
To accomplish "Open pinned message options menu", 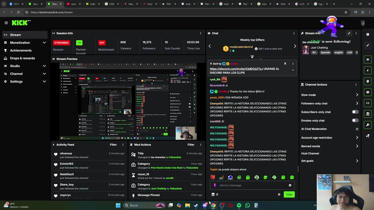I will pos(293,64).
